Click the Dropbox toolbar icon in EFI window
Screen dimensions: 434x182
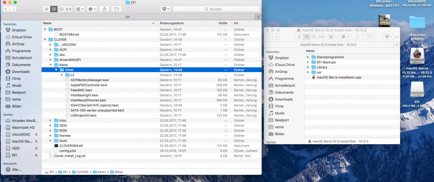(165, 9)
